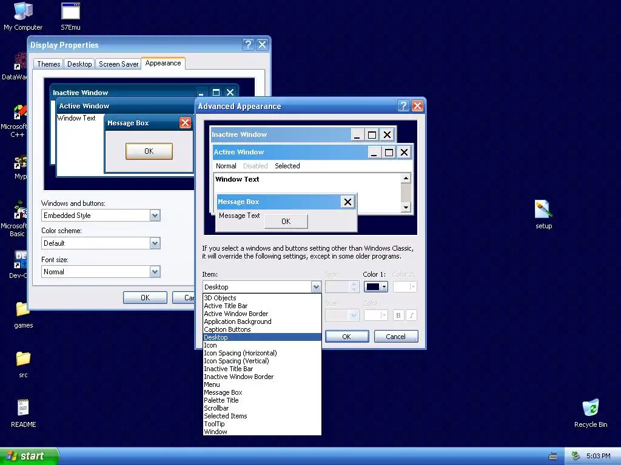Click the Selected menu item in preview

pyautogui.click(x=287, y=166)
